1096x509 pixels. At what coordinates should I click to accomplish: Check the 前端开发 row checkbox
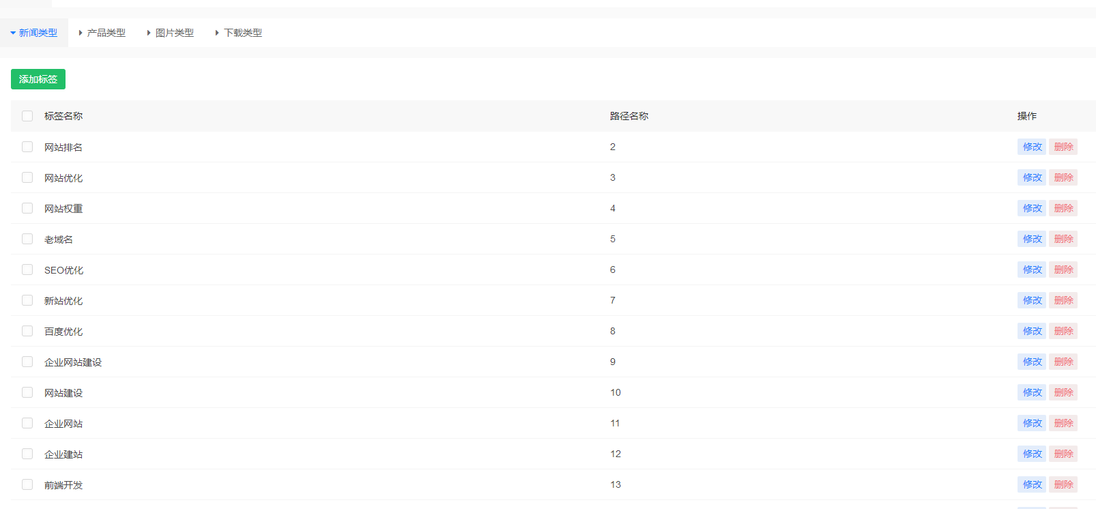[27, 484]
